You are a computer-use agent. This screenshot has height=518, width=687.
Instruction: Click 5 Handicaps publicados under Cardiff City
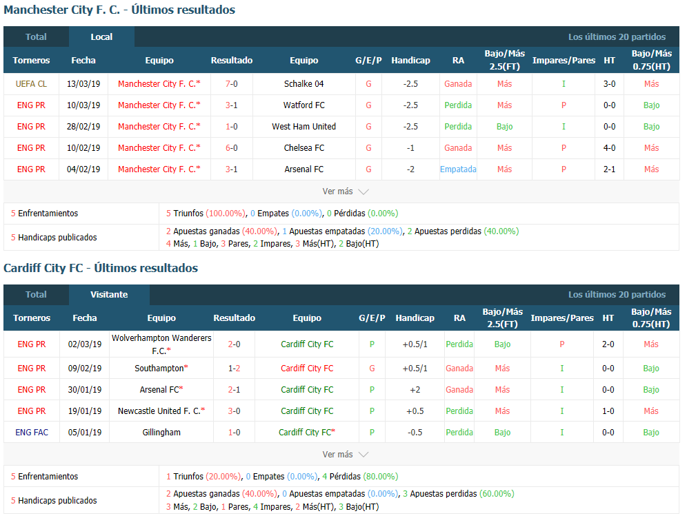(54, 501)
